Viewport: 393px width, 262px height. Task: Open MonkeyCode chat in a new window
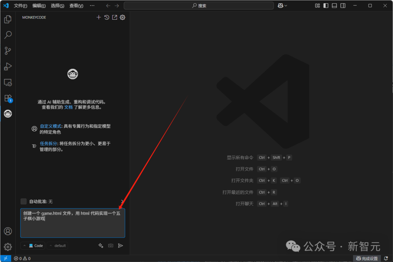click(x=115, y=17)
